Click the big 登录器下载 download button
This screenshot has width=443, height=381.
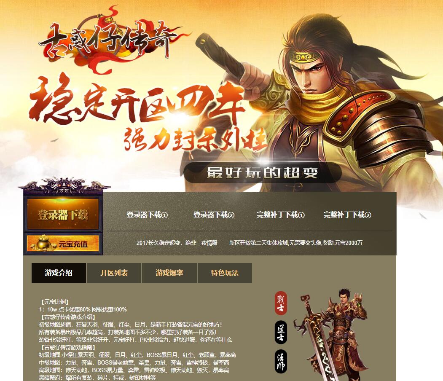(63, 214)
